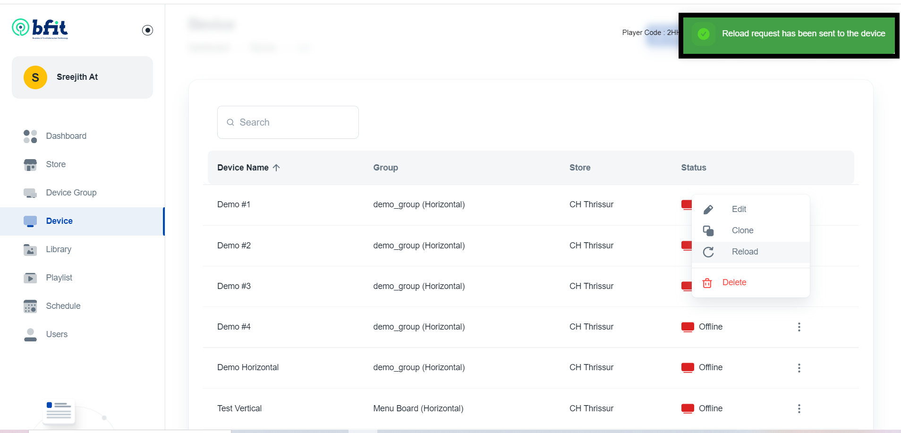
Task: Open the more options menu for Demo #4
Action: [x=799, y=327]
